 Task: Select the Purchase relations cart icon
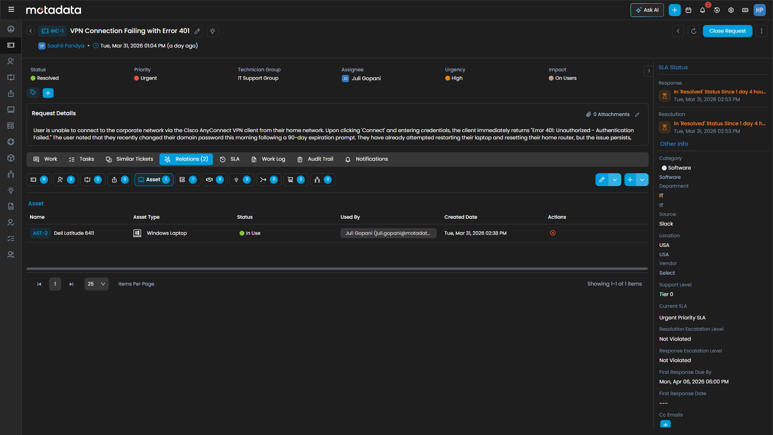tap(296, 180)
